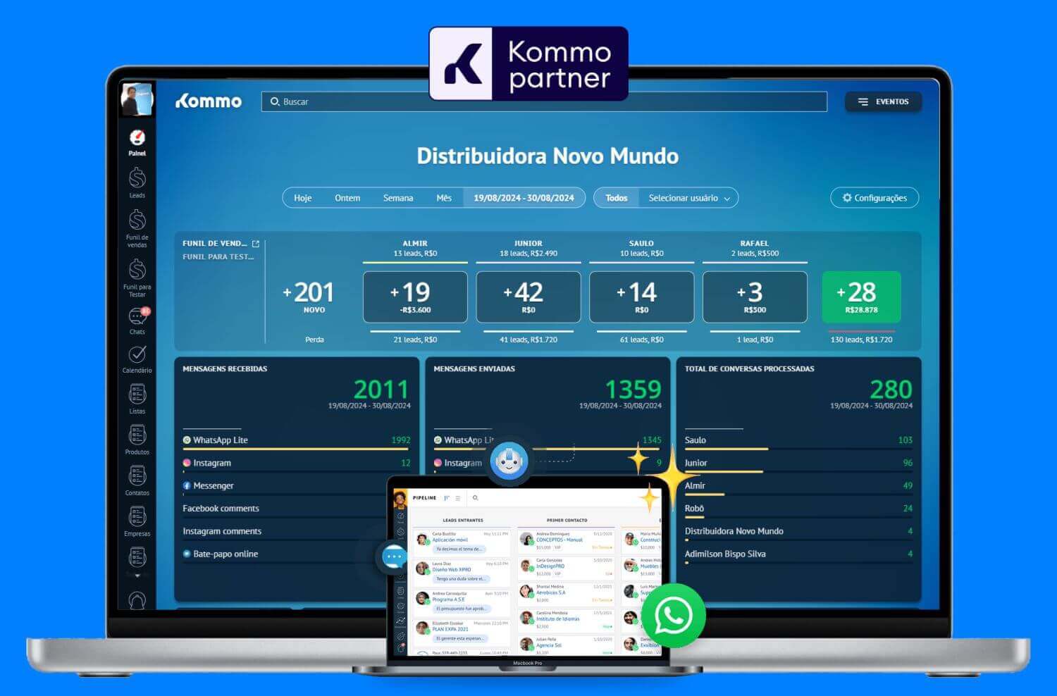
Task: Select WhatsApp Lite in Mensagens Recebidas
Action: (x=297, y=440)
